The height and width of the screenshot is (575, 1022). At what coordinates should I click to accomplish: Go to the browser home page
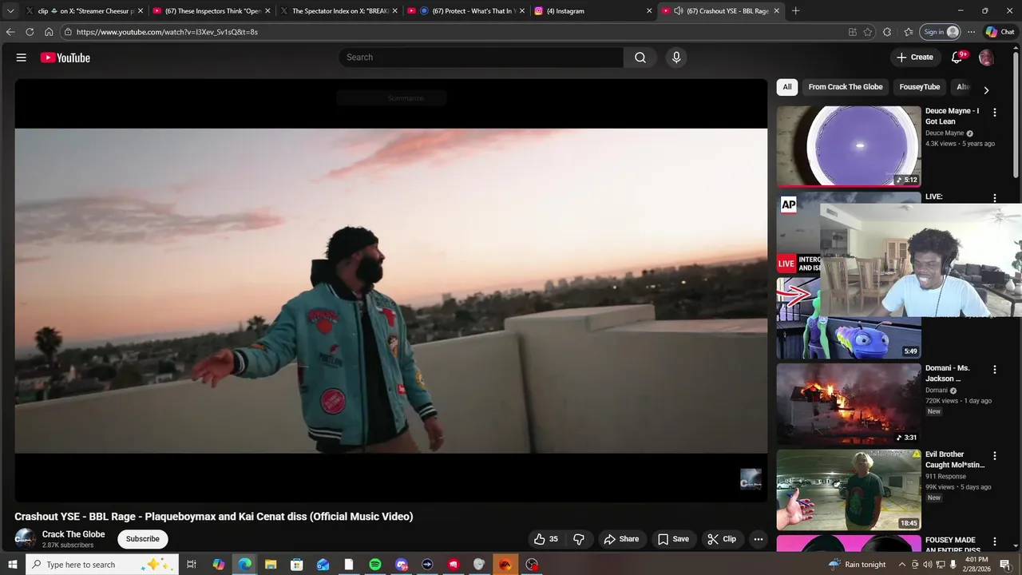pos(49,32)
